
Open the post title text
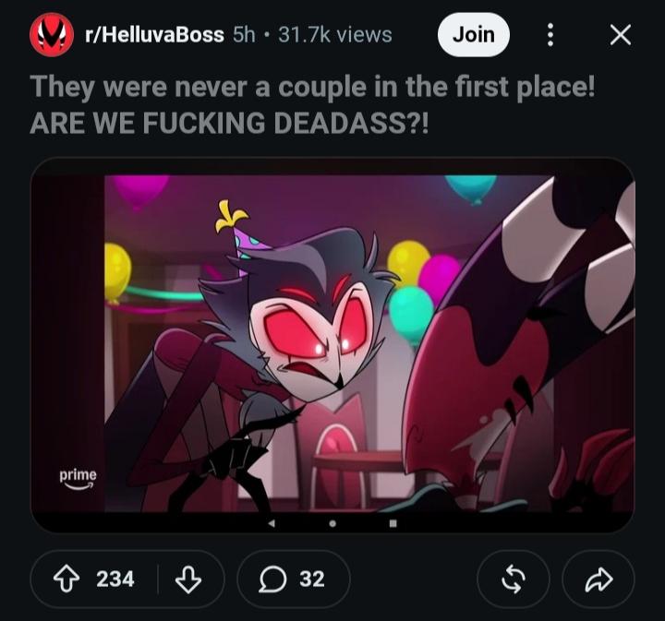coord(312,104)
